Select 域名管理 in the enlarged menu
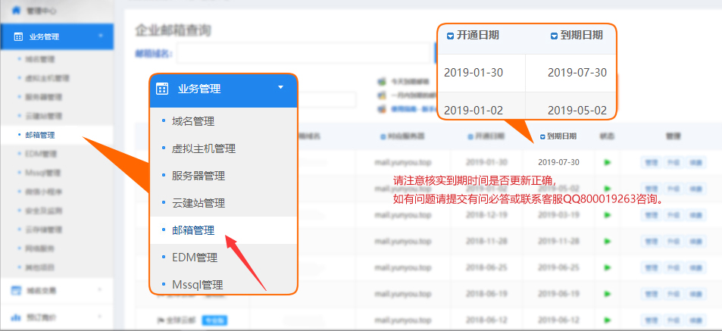Image resolution: width=722 pixels, height=331 pixels. point(192,121)
